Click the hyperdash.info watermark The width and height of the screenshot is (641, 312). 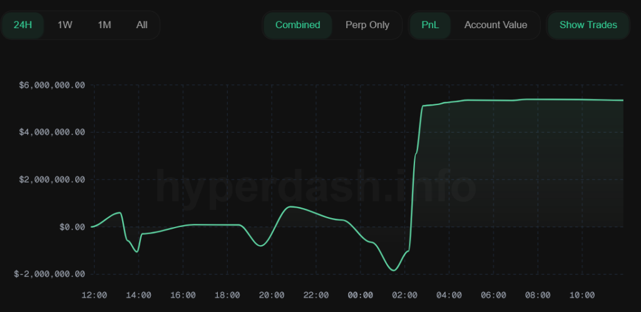pyautogui.click(x=315, y=187)
